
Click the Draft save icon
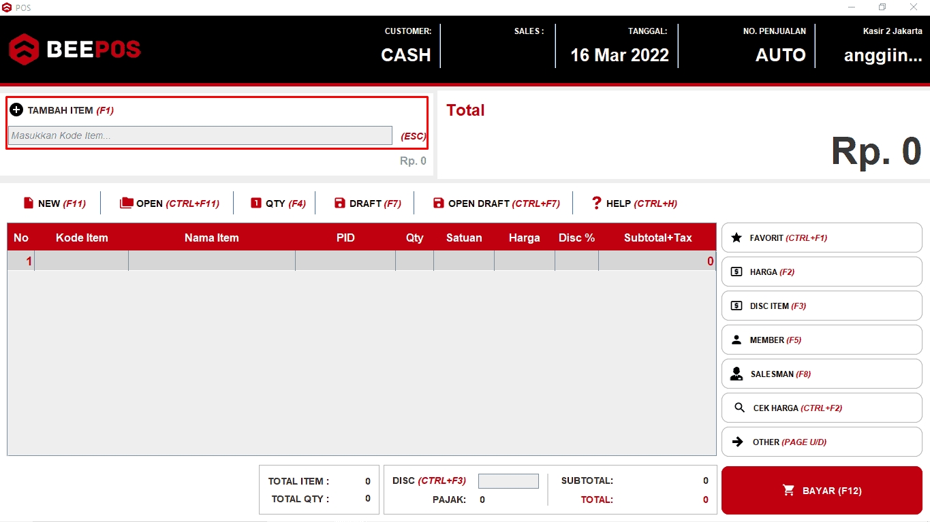coord(340,203)
